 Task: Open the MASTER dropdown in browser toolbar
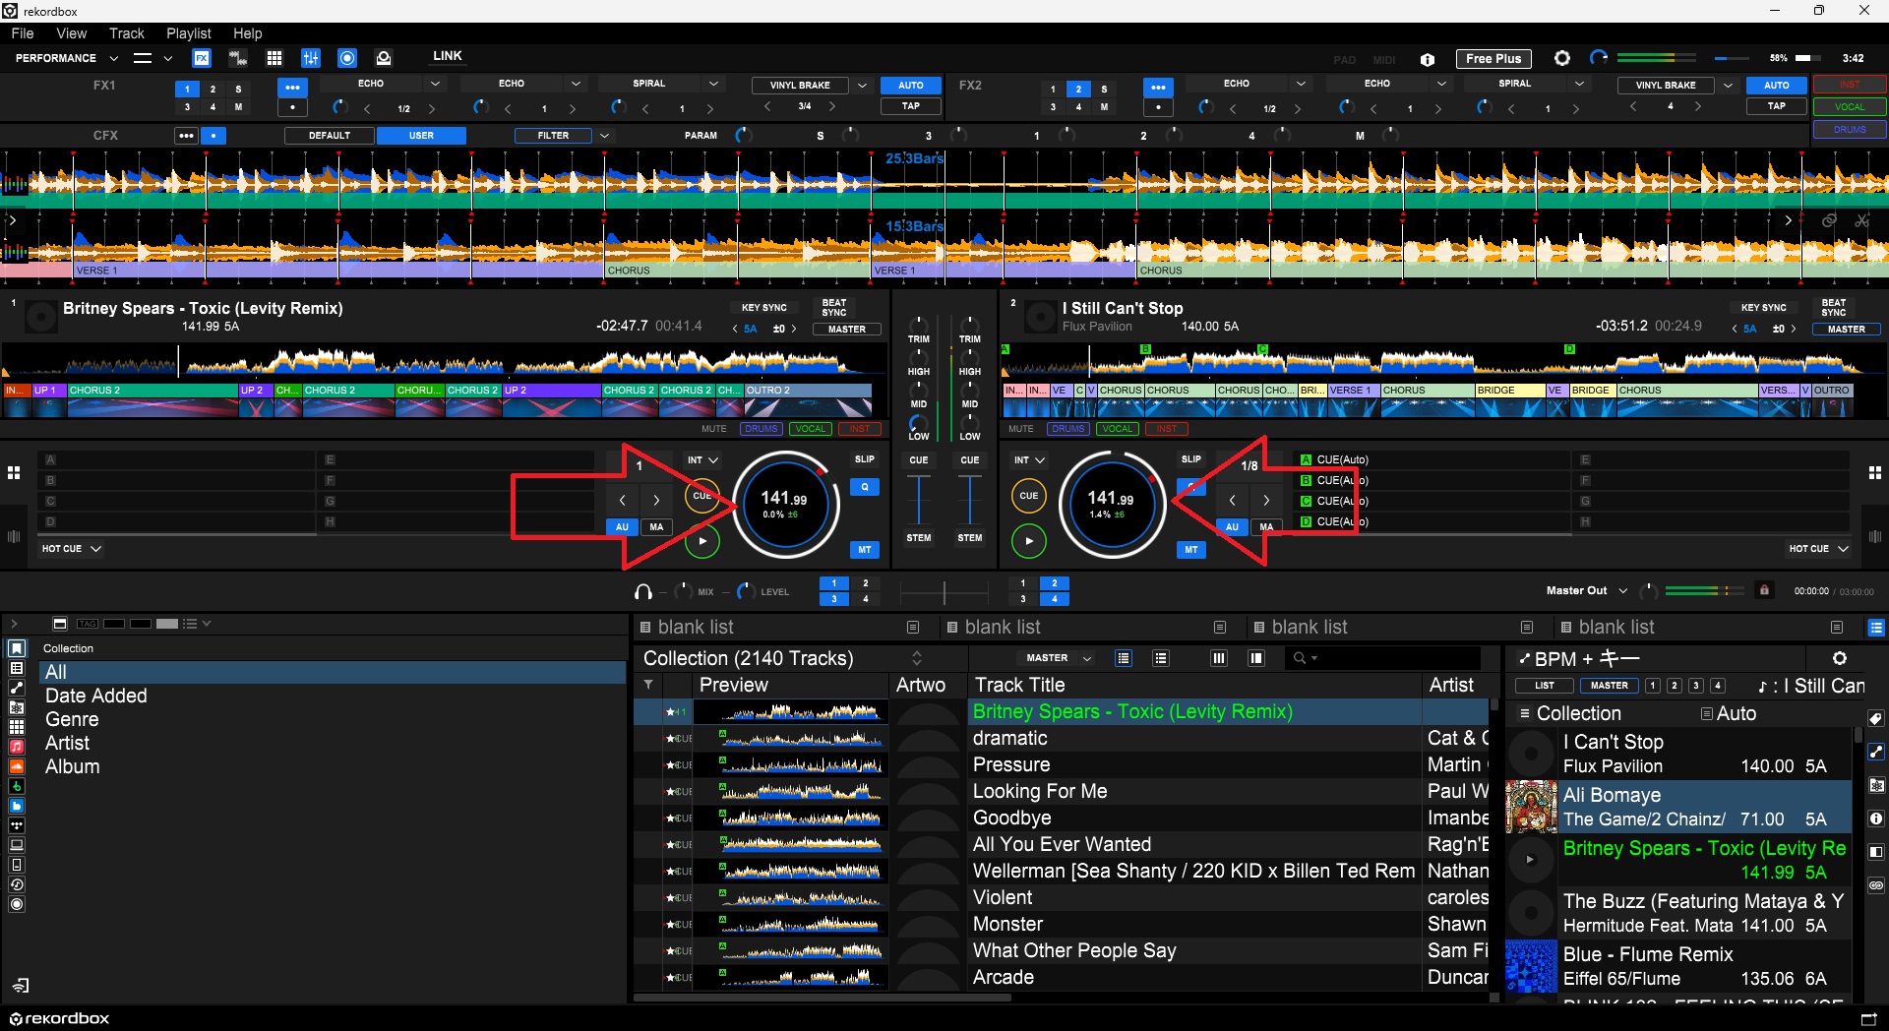pos(1087,658)
